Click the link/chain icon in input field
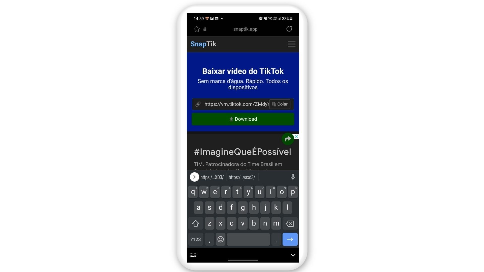This screenshot has width=484, height=272. pos(198,104)
